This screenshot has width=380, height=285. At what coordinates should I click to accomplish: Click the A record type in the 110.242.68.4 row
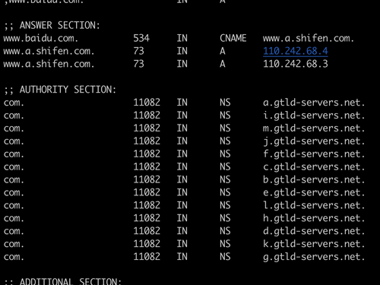point(223,51)
